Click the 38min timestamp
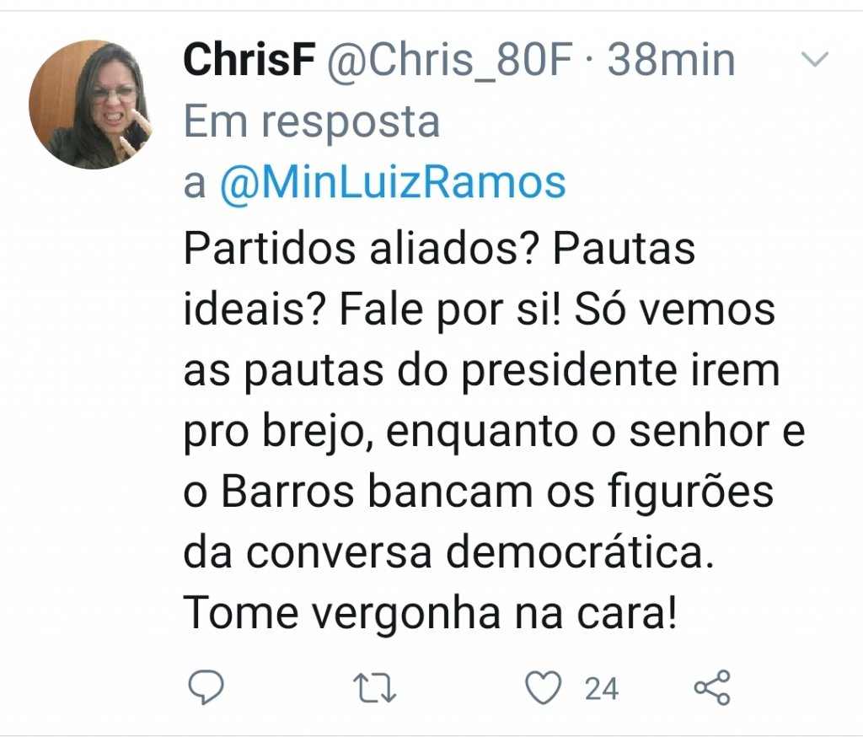 671,60
